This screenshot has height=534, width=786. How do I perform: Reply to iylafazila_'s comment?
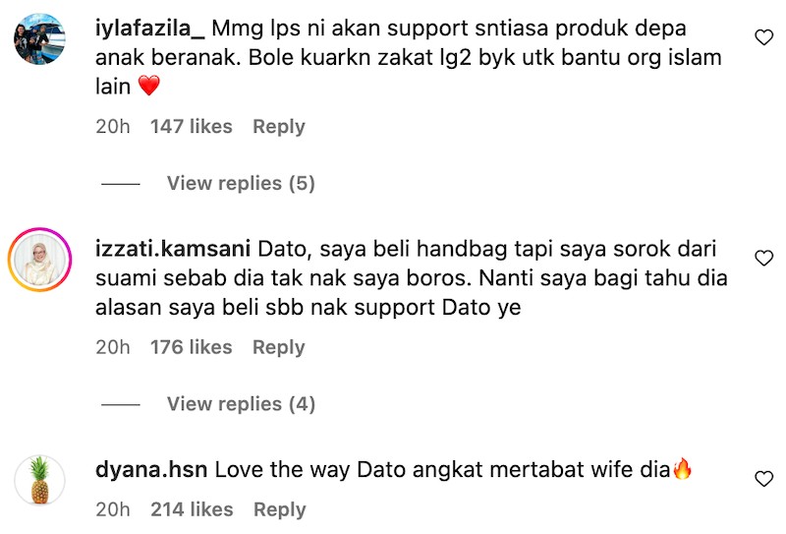tap(279, 127)
